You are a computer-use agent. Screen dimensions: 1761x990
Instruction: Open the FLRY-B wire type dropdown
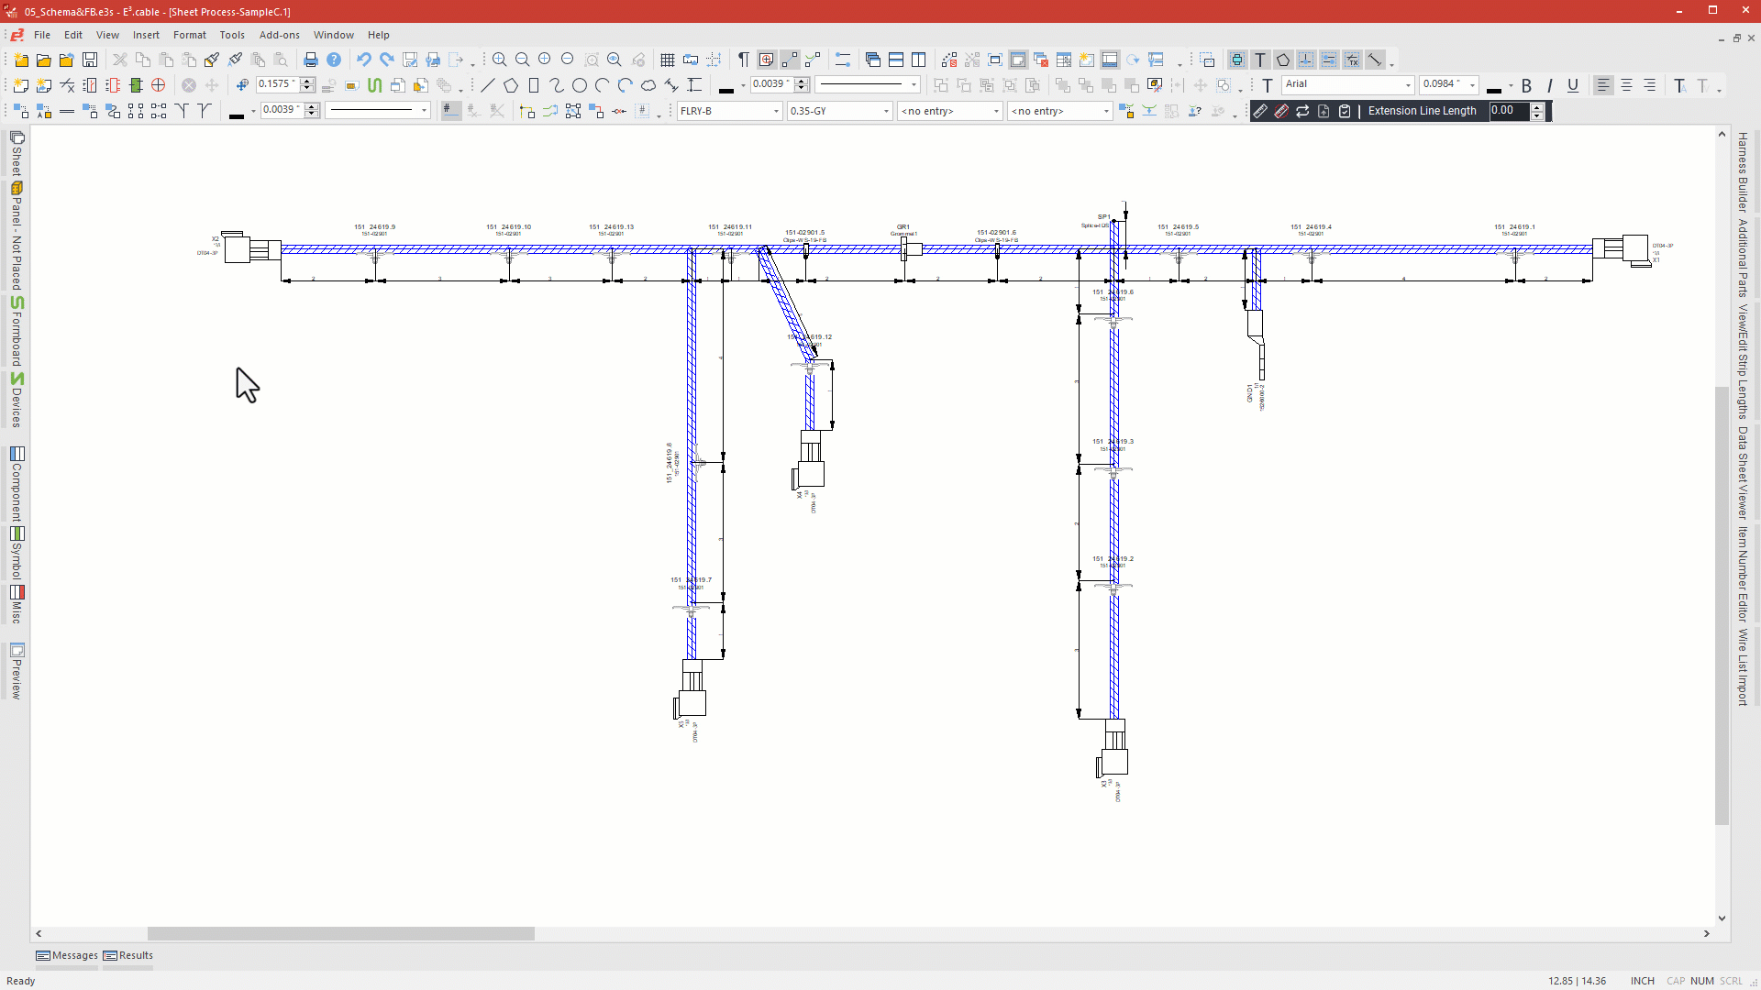[x=775, y=111]
